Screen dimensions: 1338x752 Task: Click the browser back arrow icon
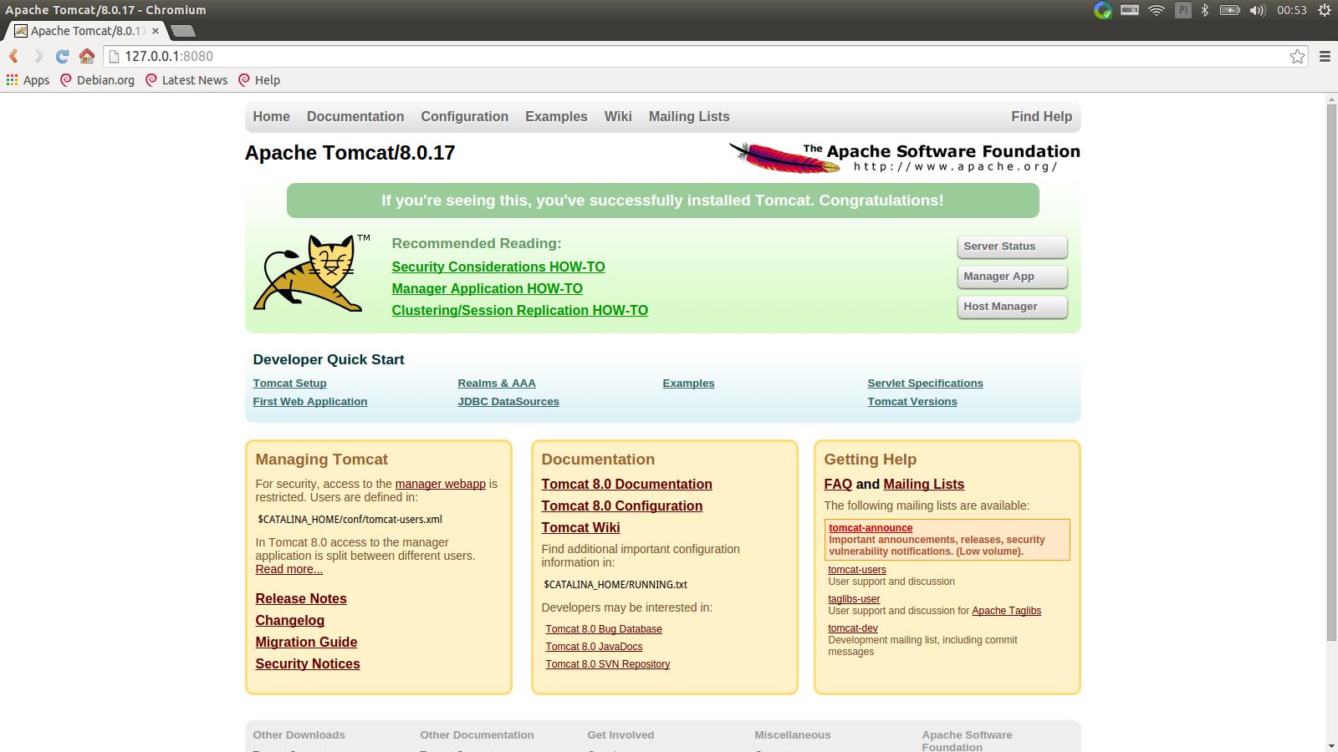(x=13, y=56)
